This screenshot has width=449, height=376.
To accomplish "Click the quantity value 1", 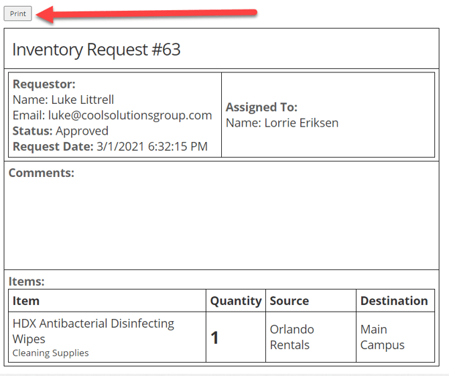I will click(214, 338).
